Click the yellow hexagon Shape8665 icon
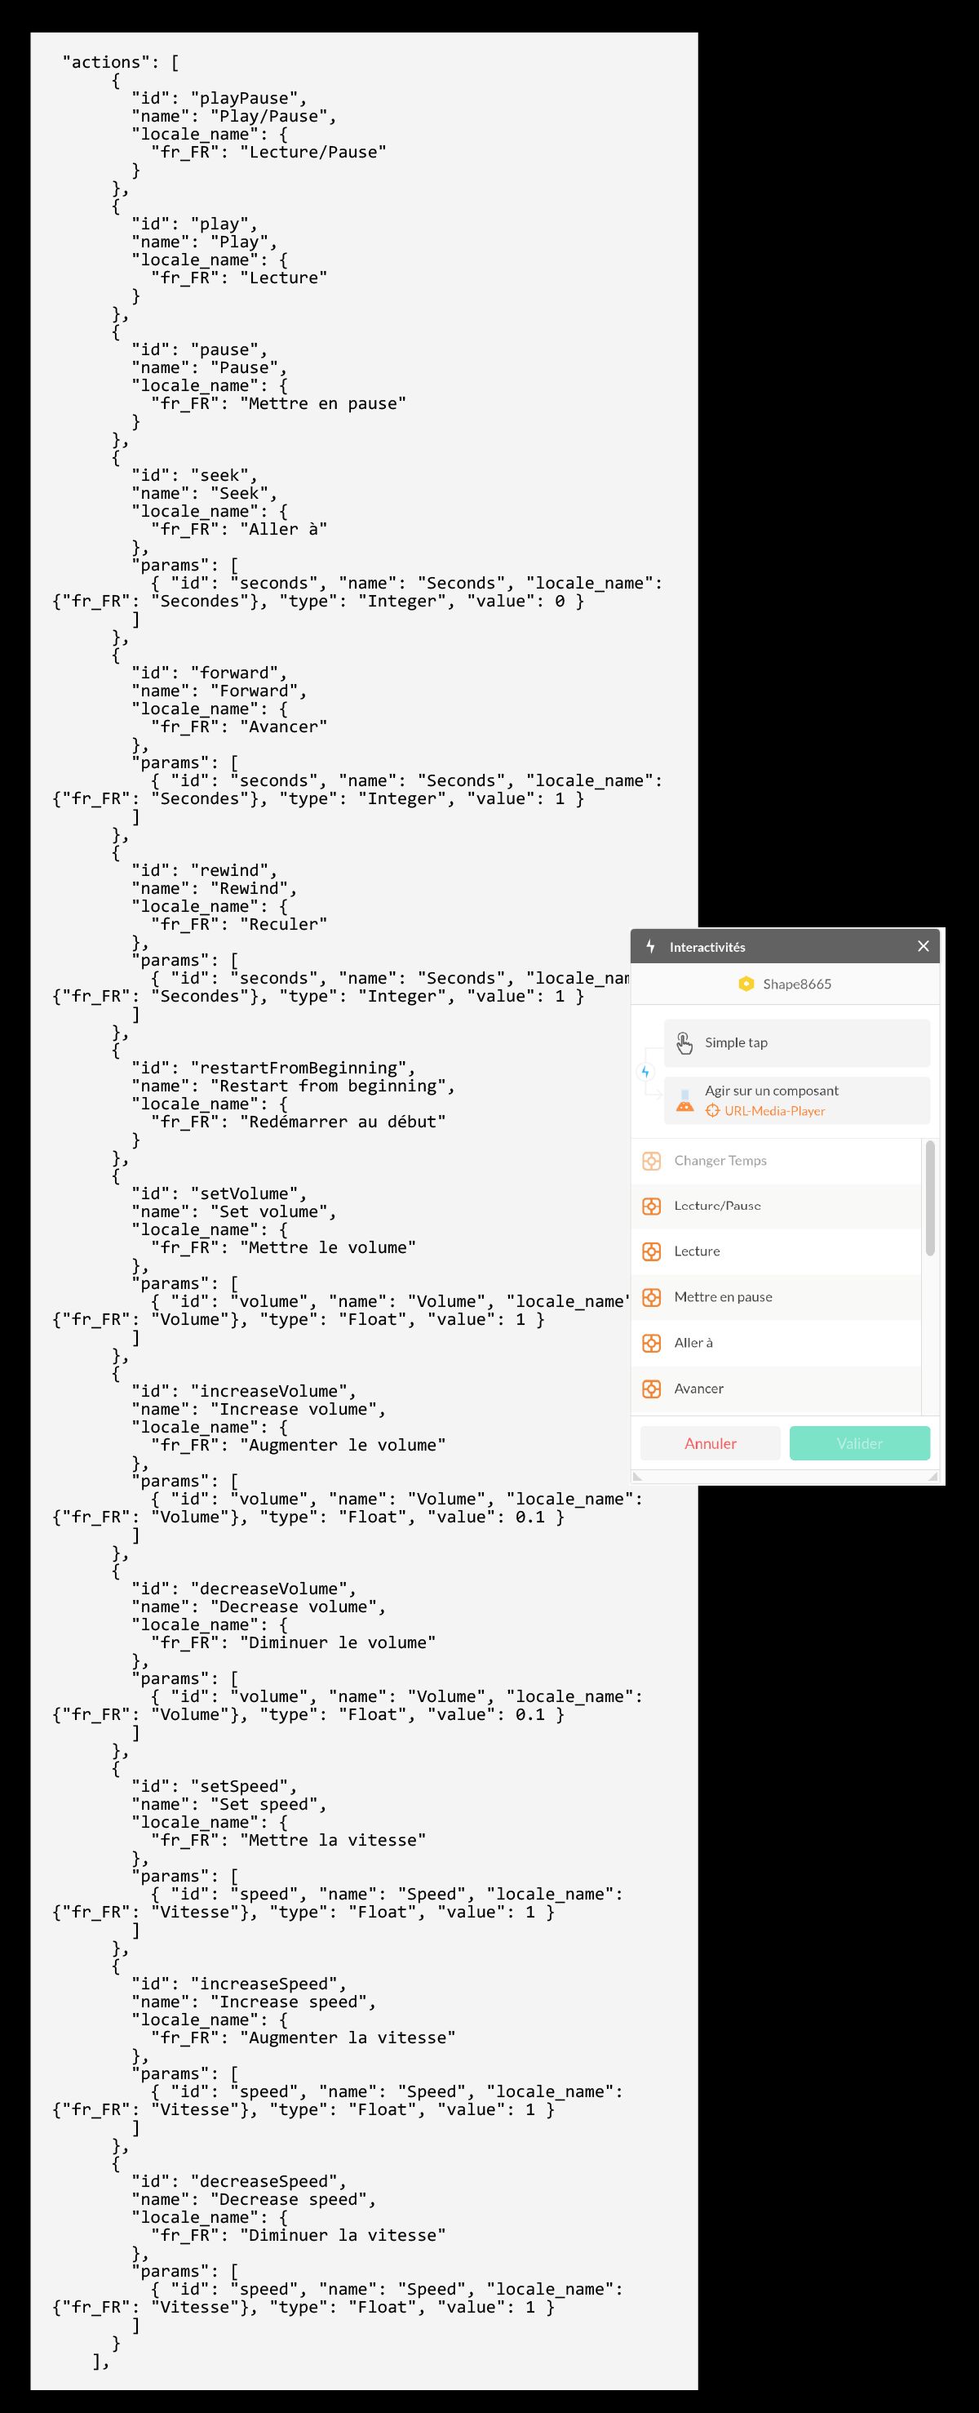979x2413 pixels. pyautogui.click(x=746, y=984)
